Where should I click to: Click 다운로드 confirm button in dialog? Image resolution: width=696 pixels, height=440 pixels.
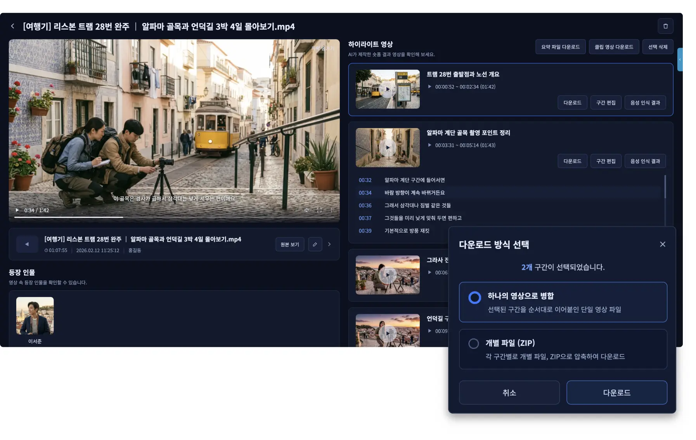[616, 393]
